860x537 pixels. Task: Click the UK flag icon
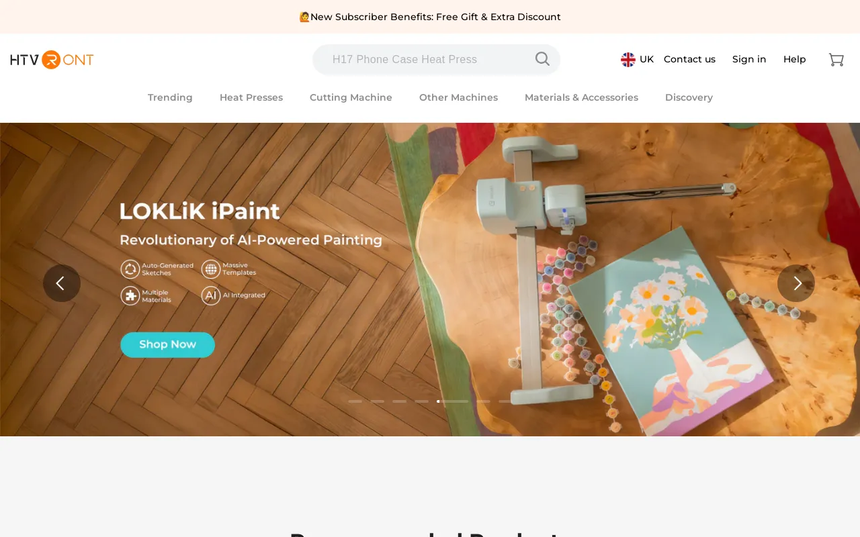click(628, 60)
